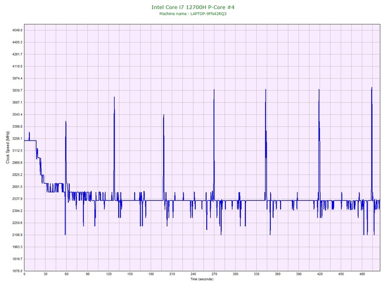Click the y-axis value 2968.8
386x289 pixels.
point(17,163)
